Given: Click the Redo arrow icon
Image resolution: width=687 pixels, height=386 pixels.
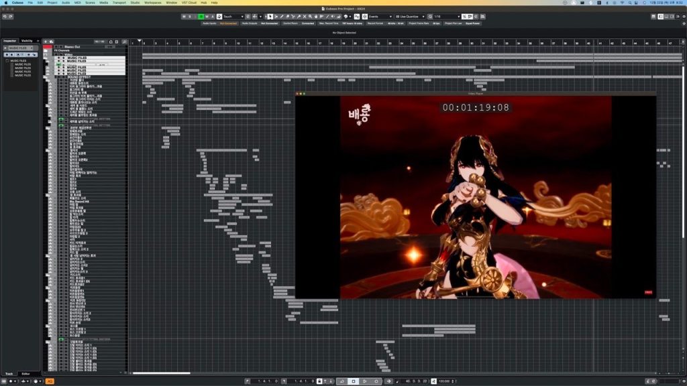Looking at the screenshot, I should pos(11,17).
